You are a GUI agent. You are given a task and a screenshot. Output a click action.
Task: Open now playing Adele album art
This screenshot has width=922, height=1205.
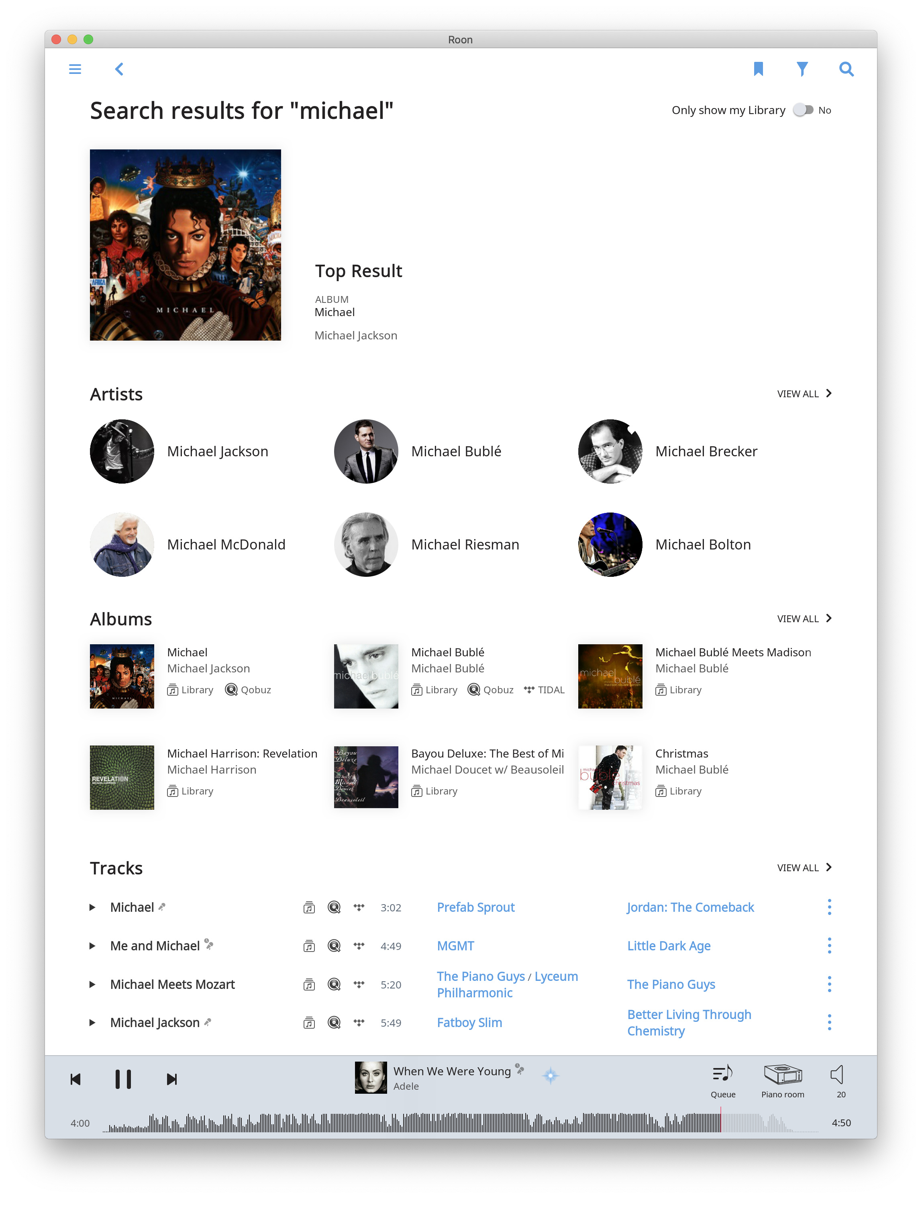[371, 1078]
